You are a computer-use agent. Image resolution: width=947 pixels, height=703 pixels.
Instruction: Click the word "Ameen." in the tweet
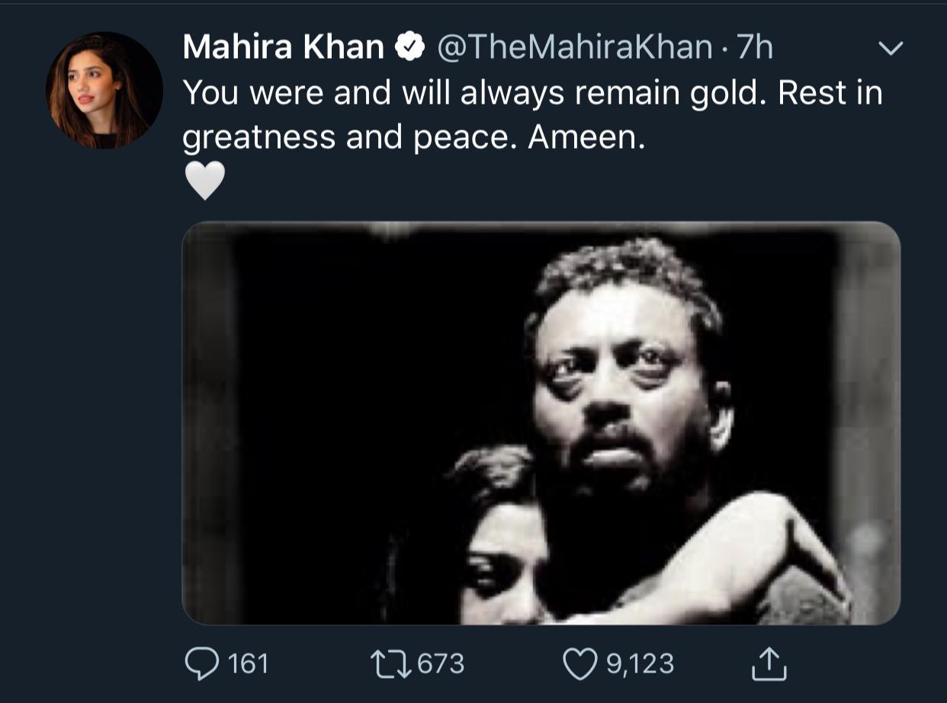pos(586,137)
